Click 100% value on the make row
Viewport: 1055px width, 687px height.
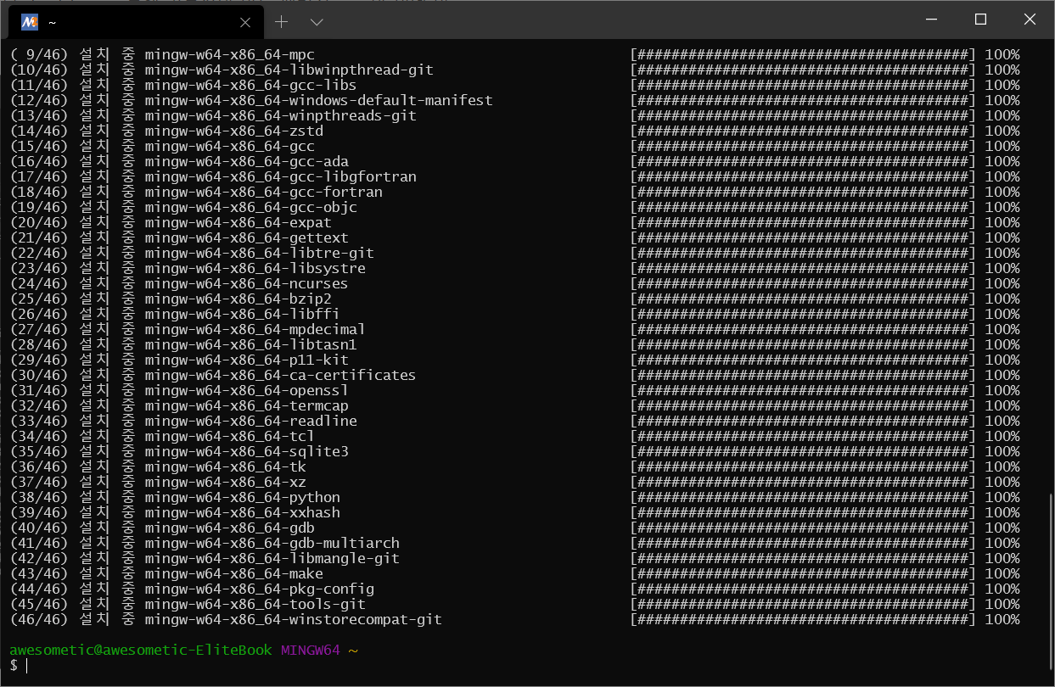click(1002, 573)
